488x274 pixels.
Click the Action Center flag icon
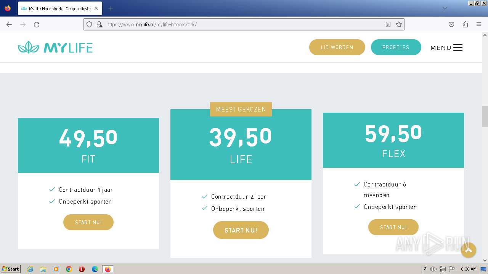[452, 269]
